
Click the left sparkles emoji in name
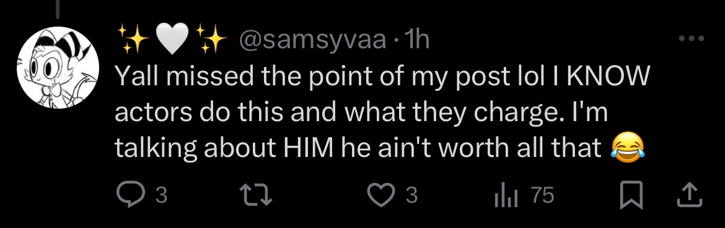(x=133, y=39)
